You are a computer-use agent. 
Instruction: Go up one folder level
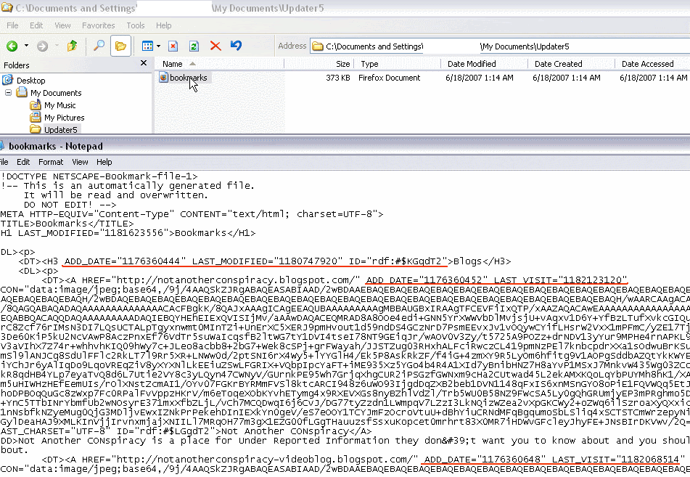click(72, 45)
